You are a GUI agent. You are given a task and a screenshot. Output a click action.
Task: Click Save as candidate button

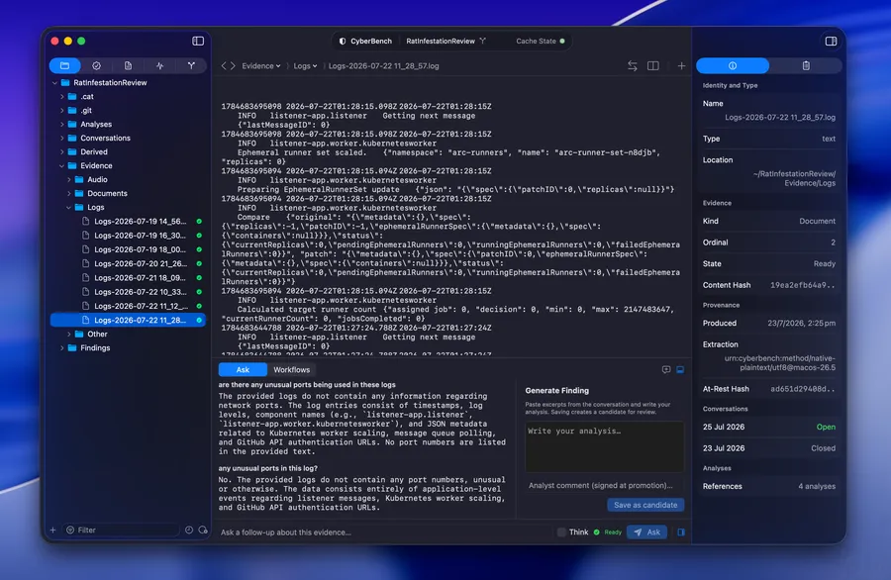(x=645, y=505)
